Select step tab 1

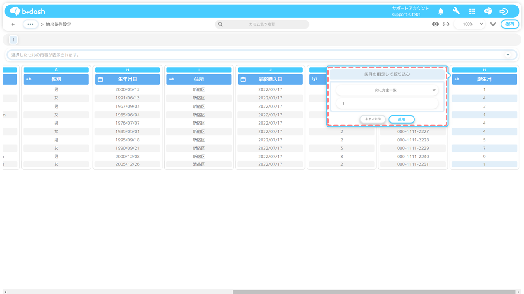click(x=13, y=40)
